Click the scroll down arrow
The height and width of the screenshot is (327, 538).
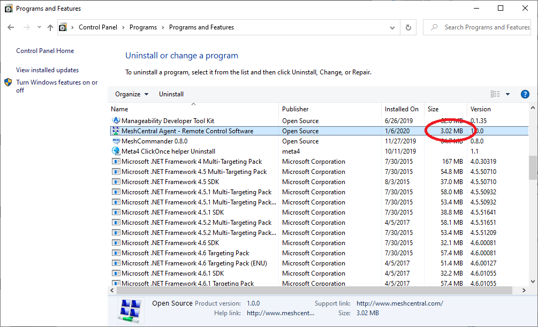tap(533, 282)
